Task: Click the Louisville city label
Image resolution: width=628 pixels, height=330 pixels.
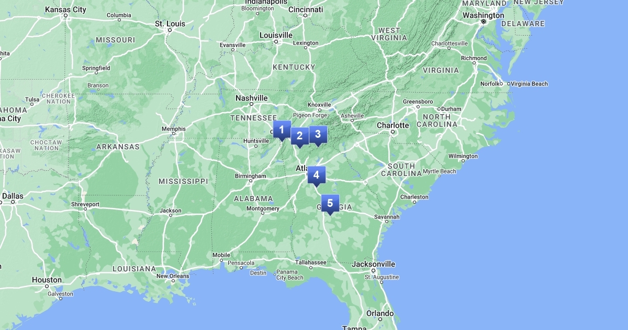Action: (x=276, y=35)
